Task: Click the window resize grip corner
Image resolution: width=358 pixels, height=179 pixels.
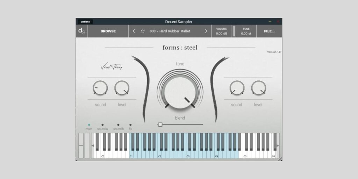Action: [280, 159]
